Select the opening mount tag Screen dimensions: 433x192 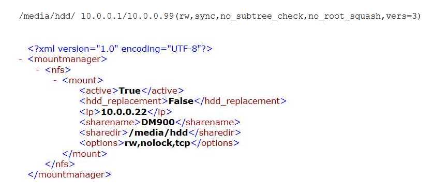(x=83, y=80)
